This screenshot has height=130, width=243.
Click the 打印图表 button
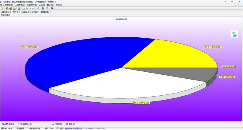click(x=57, y=124)
